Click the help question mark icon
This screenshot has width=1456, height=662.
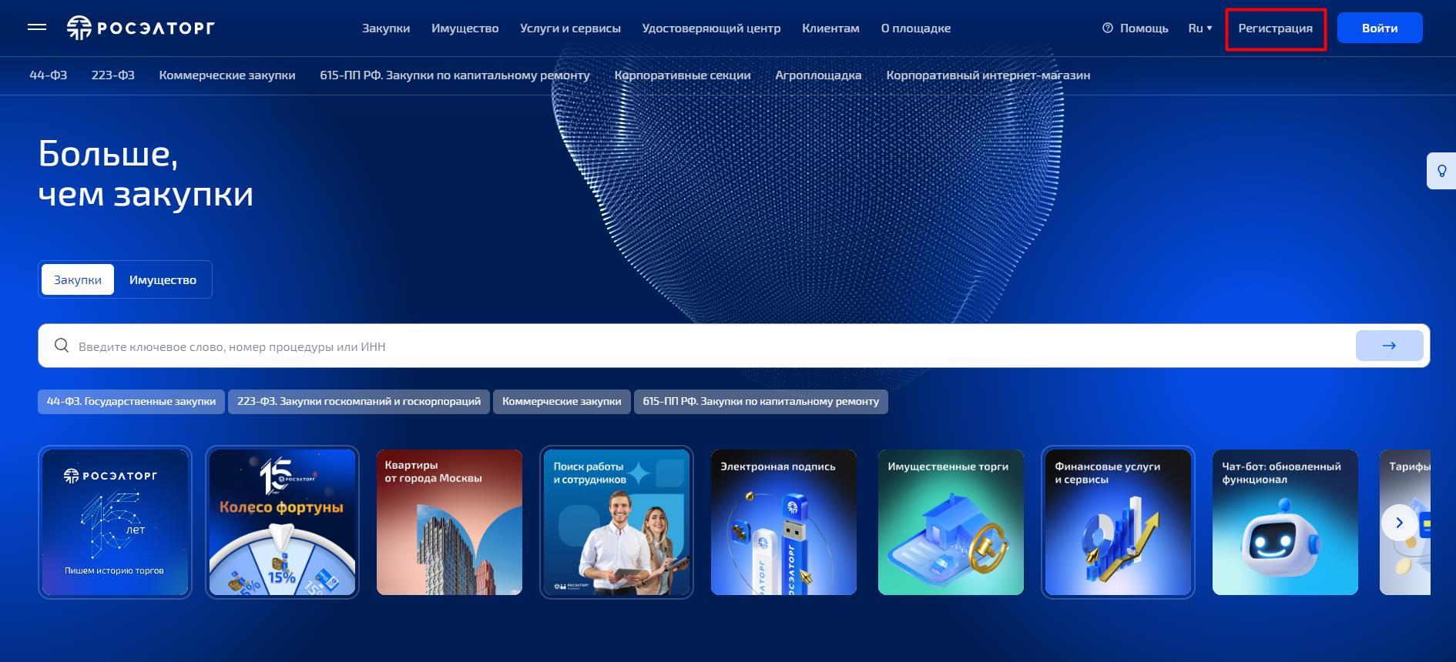(1108, 28)
